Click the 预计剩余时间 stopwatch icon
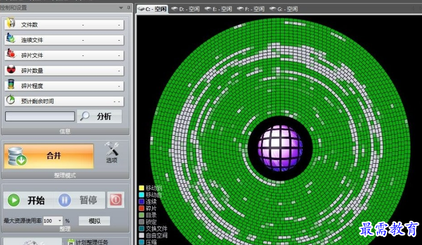 point(11,100)
